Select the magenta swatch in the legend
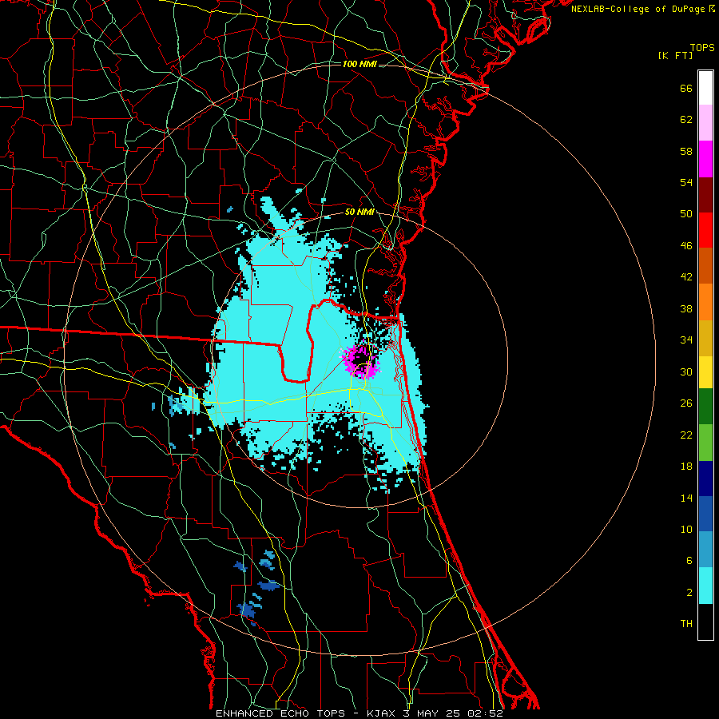This screenshot has height=719, width=719. tap(705, 159)
